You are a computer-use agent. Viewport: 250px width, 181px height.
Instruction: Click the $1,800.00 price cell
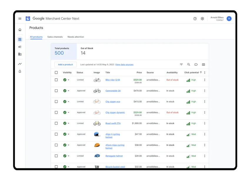click(137, 123)
